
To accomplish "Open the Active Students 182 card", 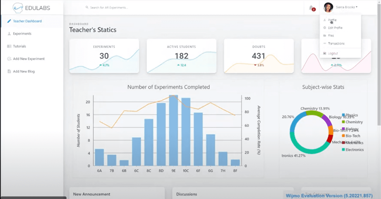I will pyautogui.click(x=181, y=56).
